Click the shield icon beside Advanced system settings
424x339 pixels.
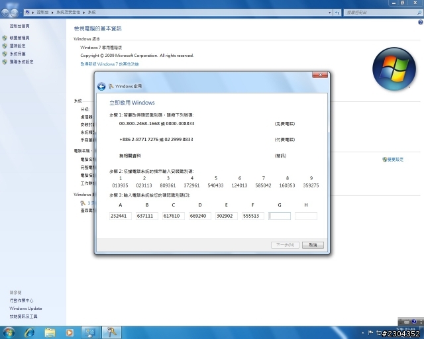[5, 62]
